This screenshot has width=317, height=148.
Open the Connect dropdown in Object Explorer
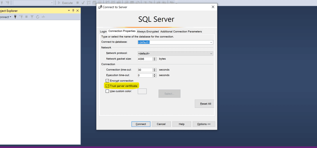pos(6,17)
